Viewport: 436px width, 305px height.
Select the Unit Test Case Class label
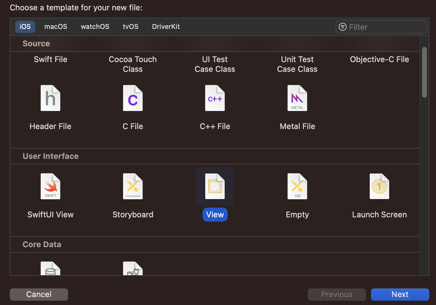pyautogui.click(x=297, y=64)
